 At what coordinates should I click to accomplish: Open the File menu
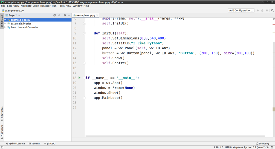(x=3, y=6)
